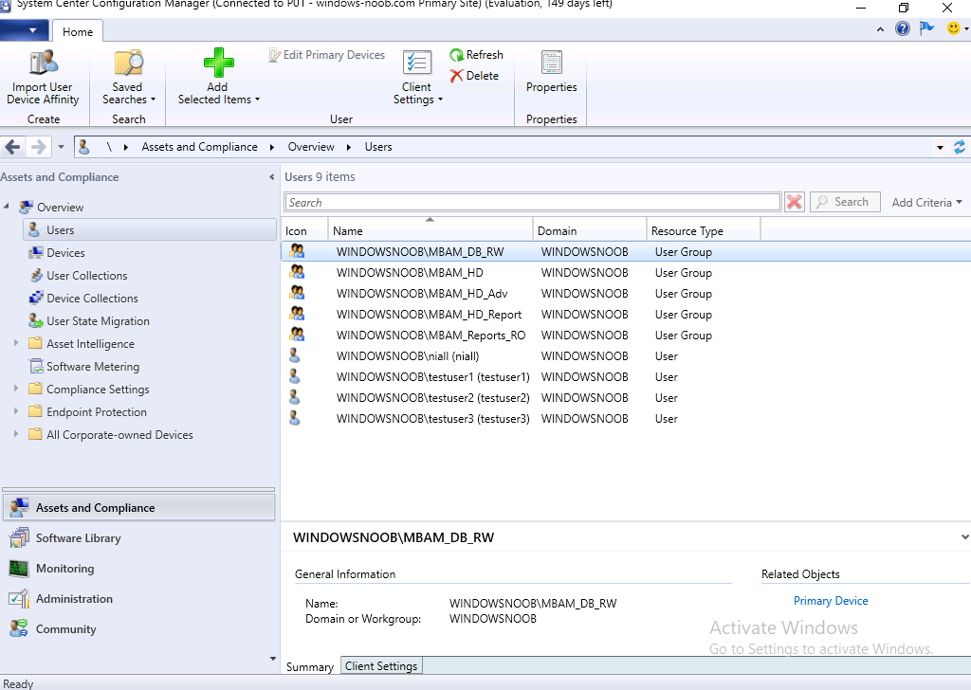Click the address bar refresh icon
Image resolution: width=971 pixels, height=690 pixels.
(960, 147)
